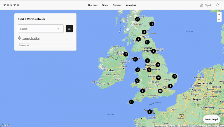Focus the retailer Search input field
The height and width of the screenshot is (127, 224).
point(36,29)
